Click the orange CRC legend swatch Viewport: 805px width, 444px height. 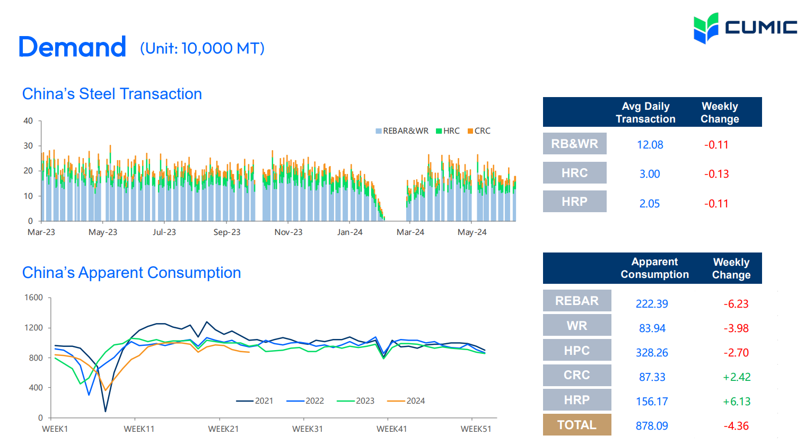point(470,131)
